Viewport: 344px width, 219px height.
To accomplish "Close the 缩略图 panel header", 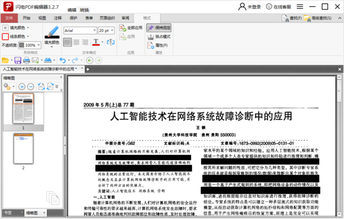I will [x=61, y=77].
